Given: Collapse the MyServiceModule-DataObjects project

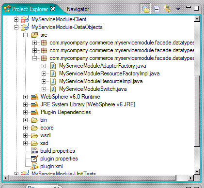Looking at the screenshot, I should (x=16, y=27).
